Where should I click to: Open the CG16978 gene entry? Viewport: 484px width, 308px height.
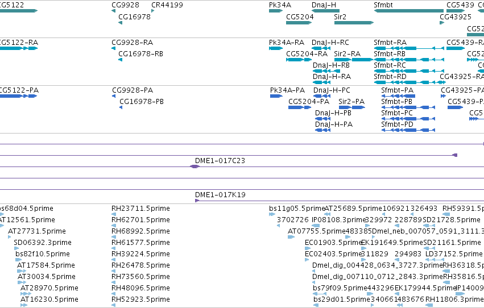120,23
